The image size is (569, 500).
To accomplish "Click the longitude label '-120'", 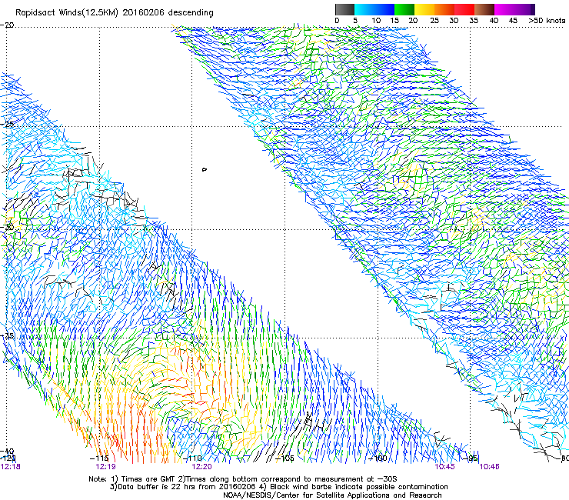I will 8,458.
